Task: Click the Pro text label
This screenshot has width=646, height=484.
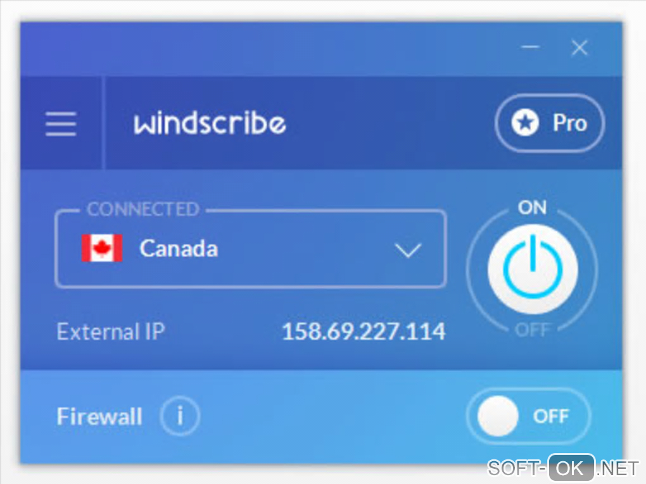Action: tap(570, 123)
